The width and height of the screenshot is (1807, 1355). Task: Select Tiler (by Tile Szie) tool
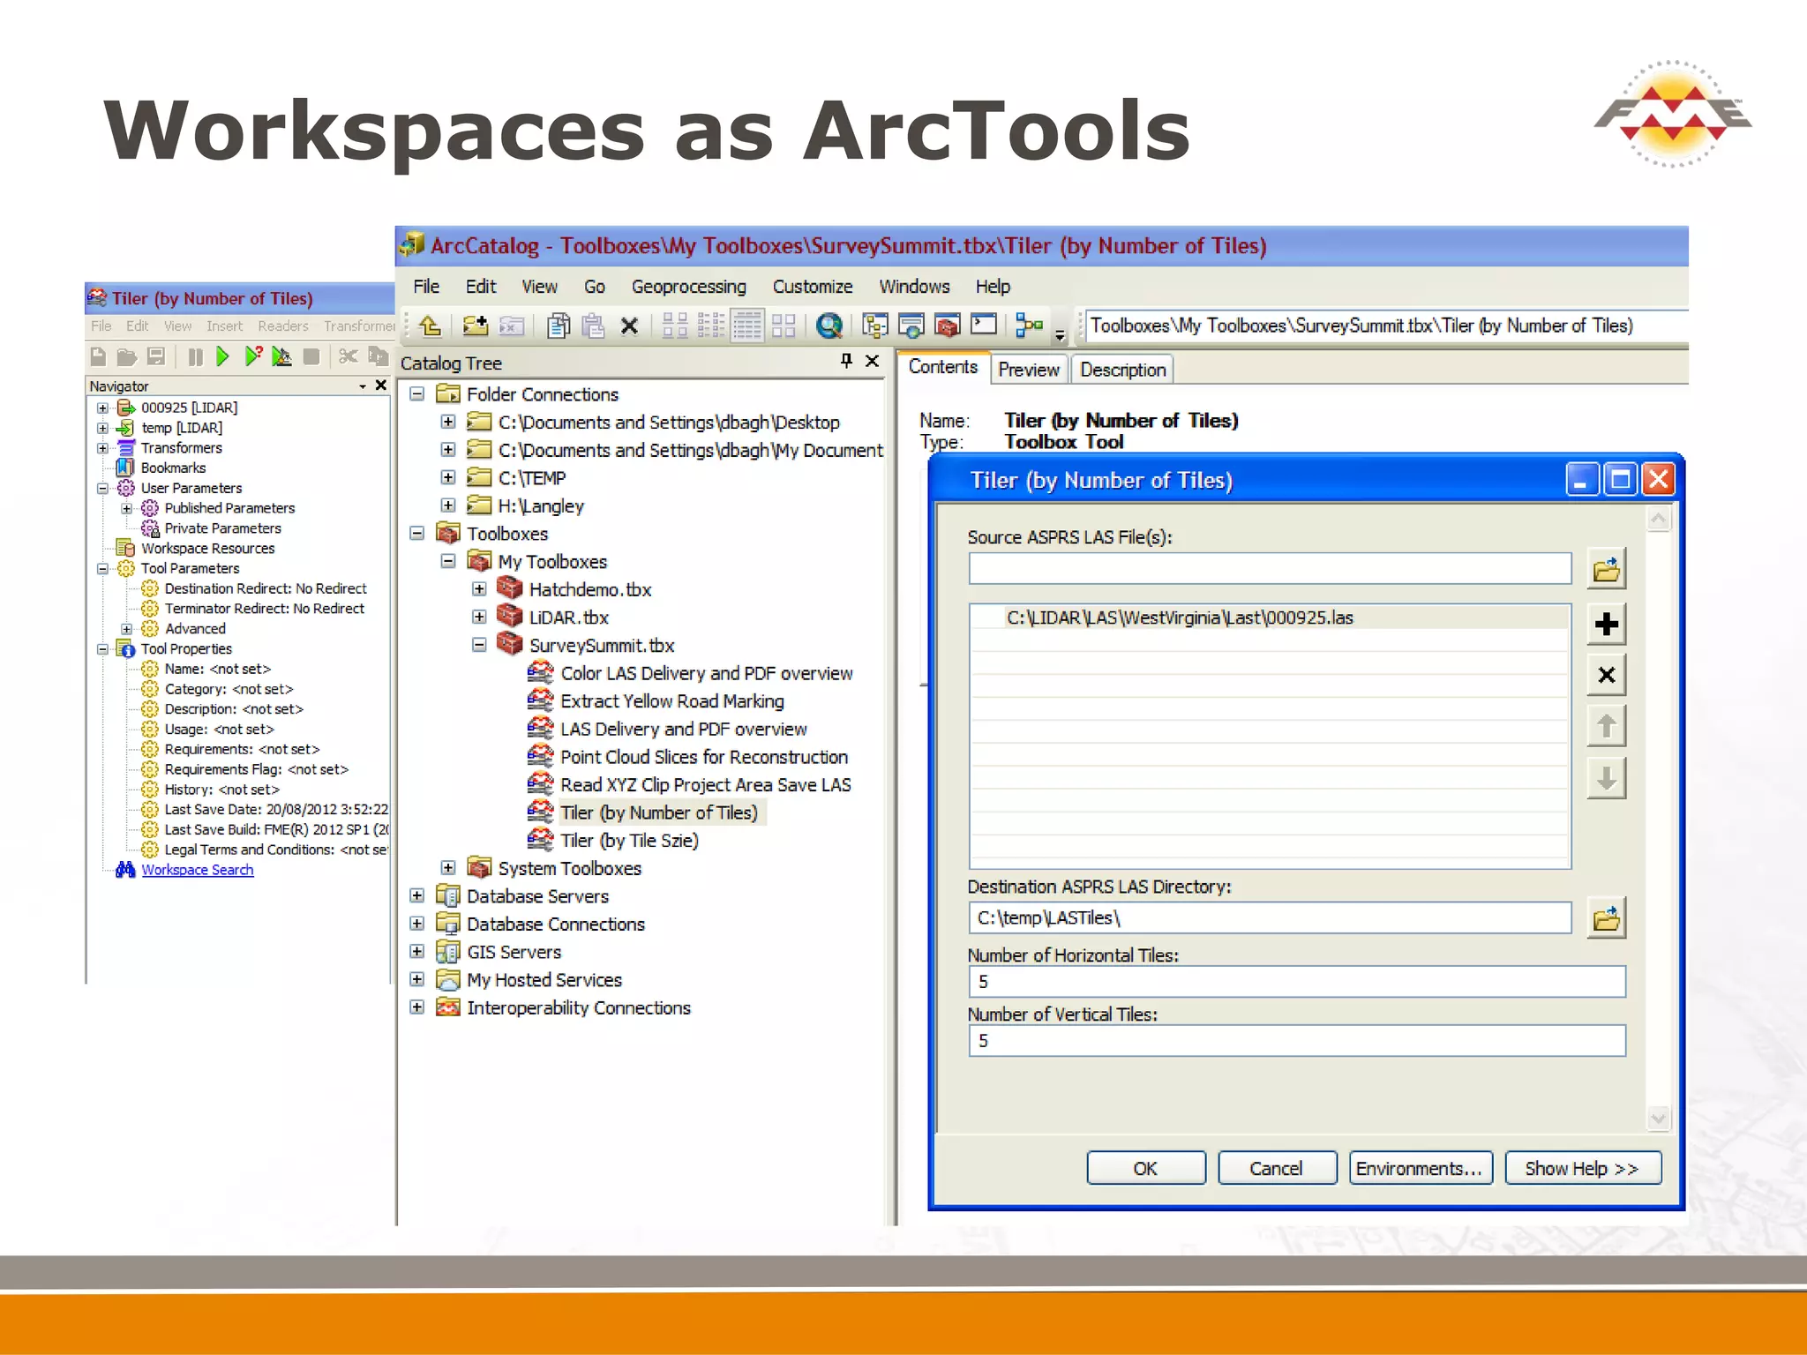click(629, 841)
